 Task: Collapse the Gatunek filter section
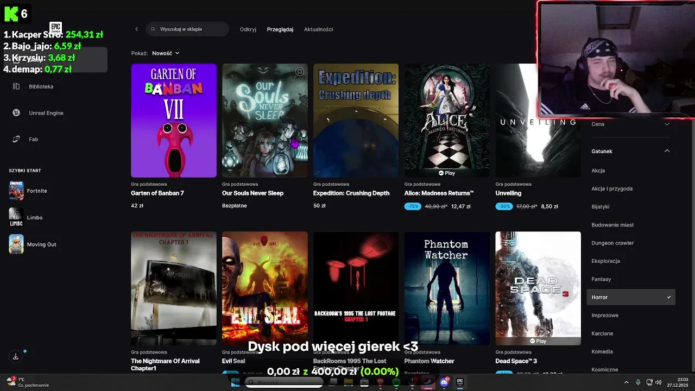[x=631, y=151]
